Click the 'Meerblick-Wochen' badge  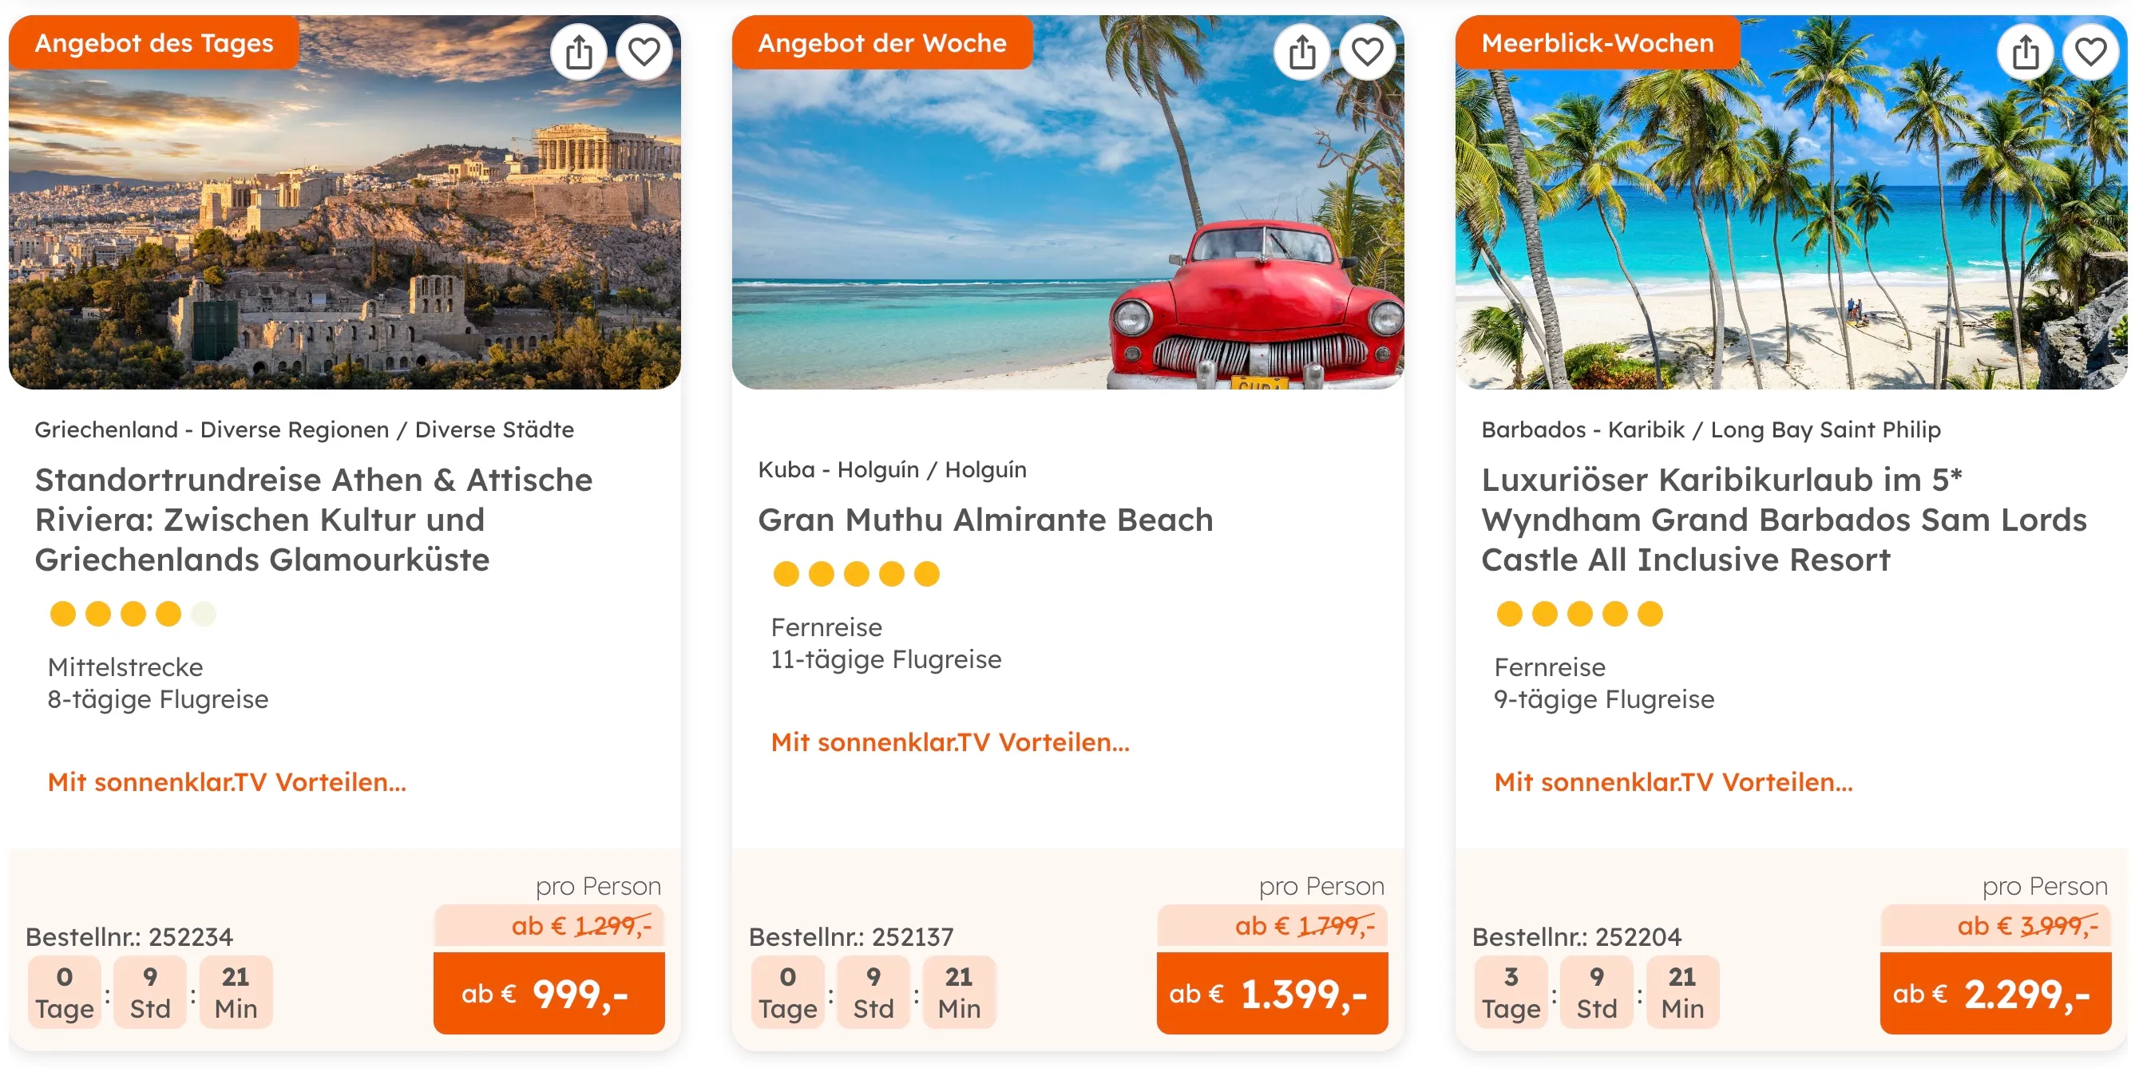point(1597,43)
